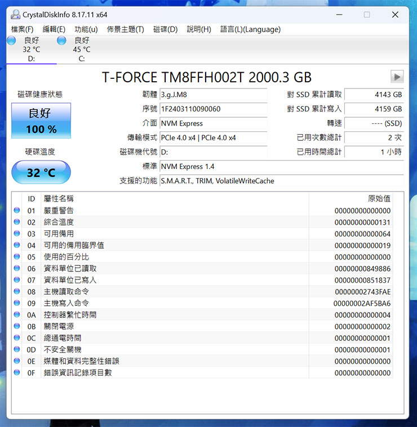The image size is (417, 427).
Task: Switch to the C: drive tab at 45 °C
Action: [82, 49]
